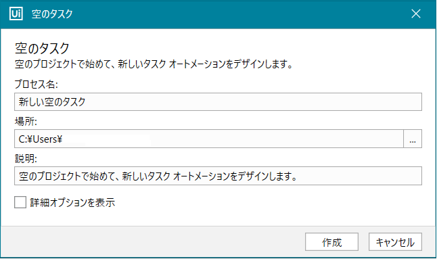Click the empty teal title bar area
437x259 pixels.
[x=239, y=14]
